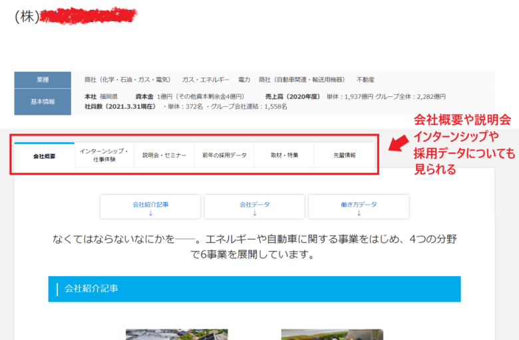This screenshot has width=519, height=340.
Task: Click the 社員数（2021.3.31現在） label
Action: (x=120, y=106)
